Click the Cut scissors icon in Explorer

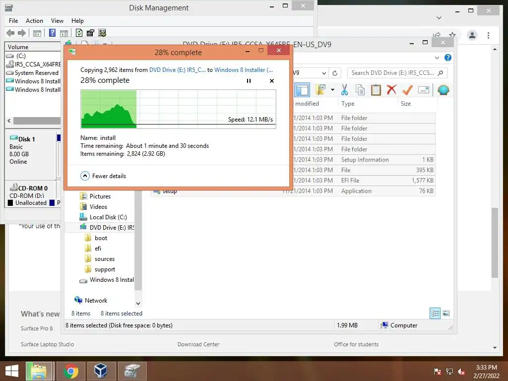tap(344, 90)
